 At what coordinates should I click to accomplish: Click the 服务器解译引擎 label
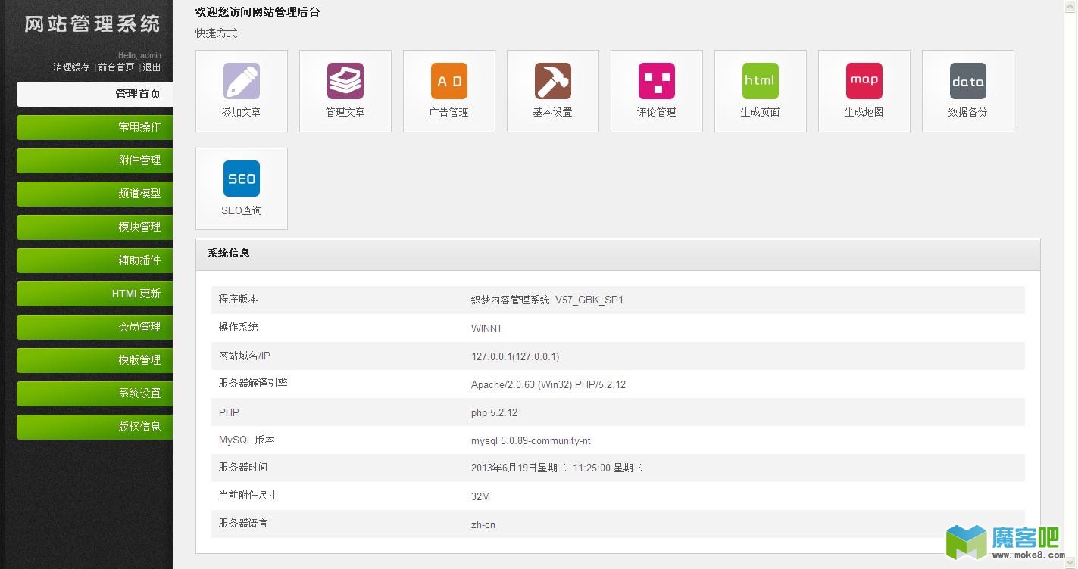[253, 384]
